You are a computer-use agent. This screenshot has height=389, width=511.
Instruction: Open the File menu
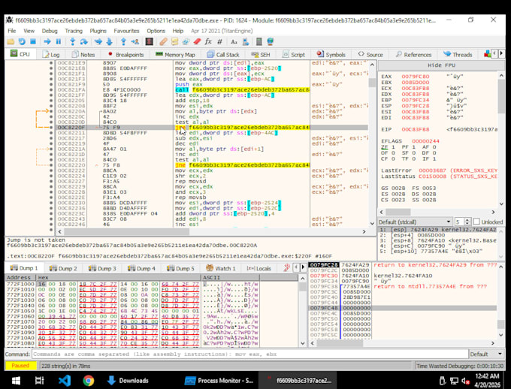click(x=12, y=31)
